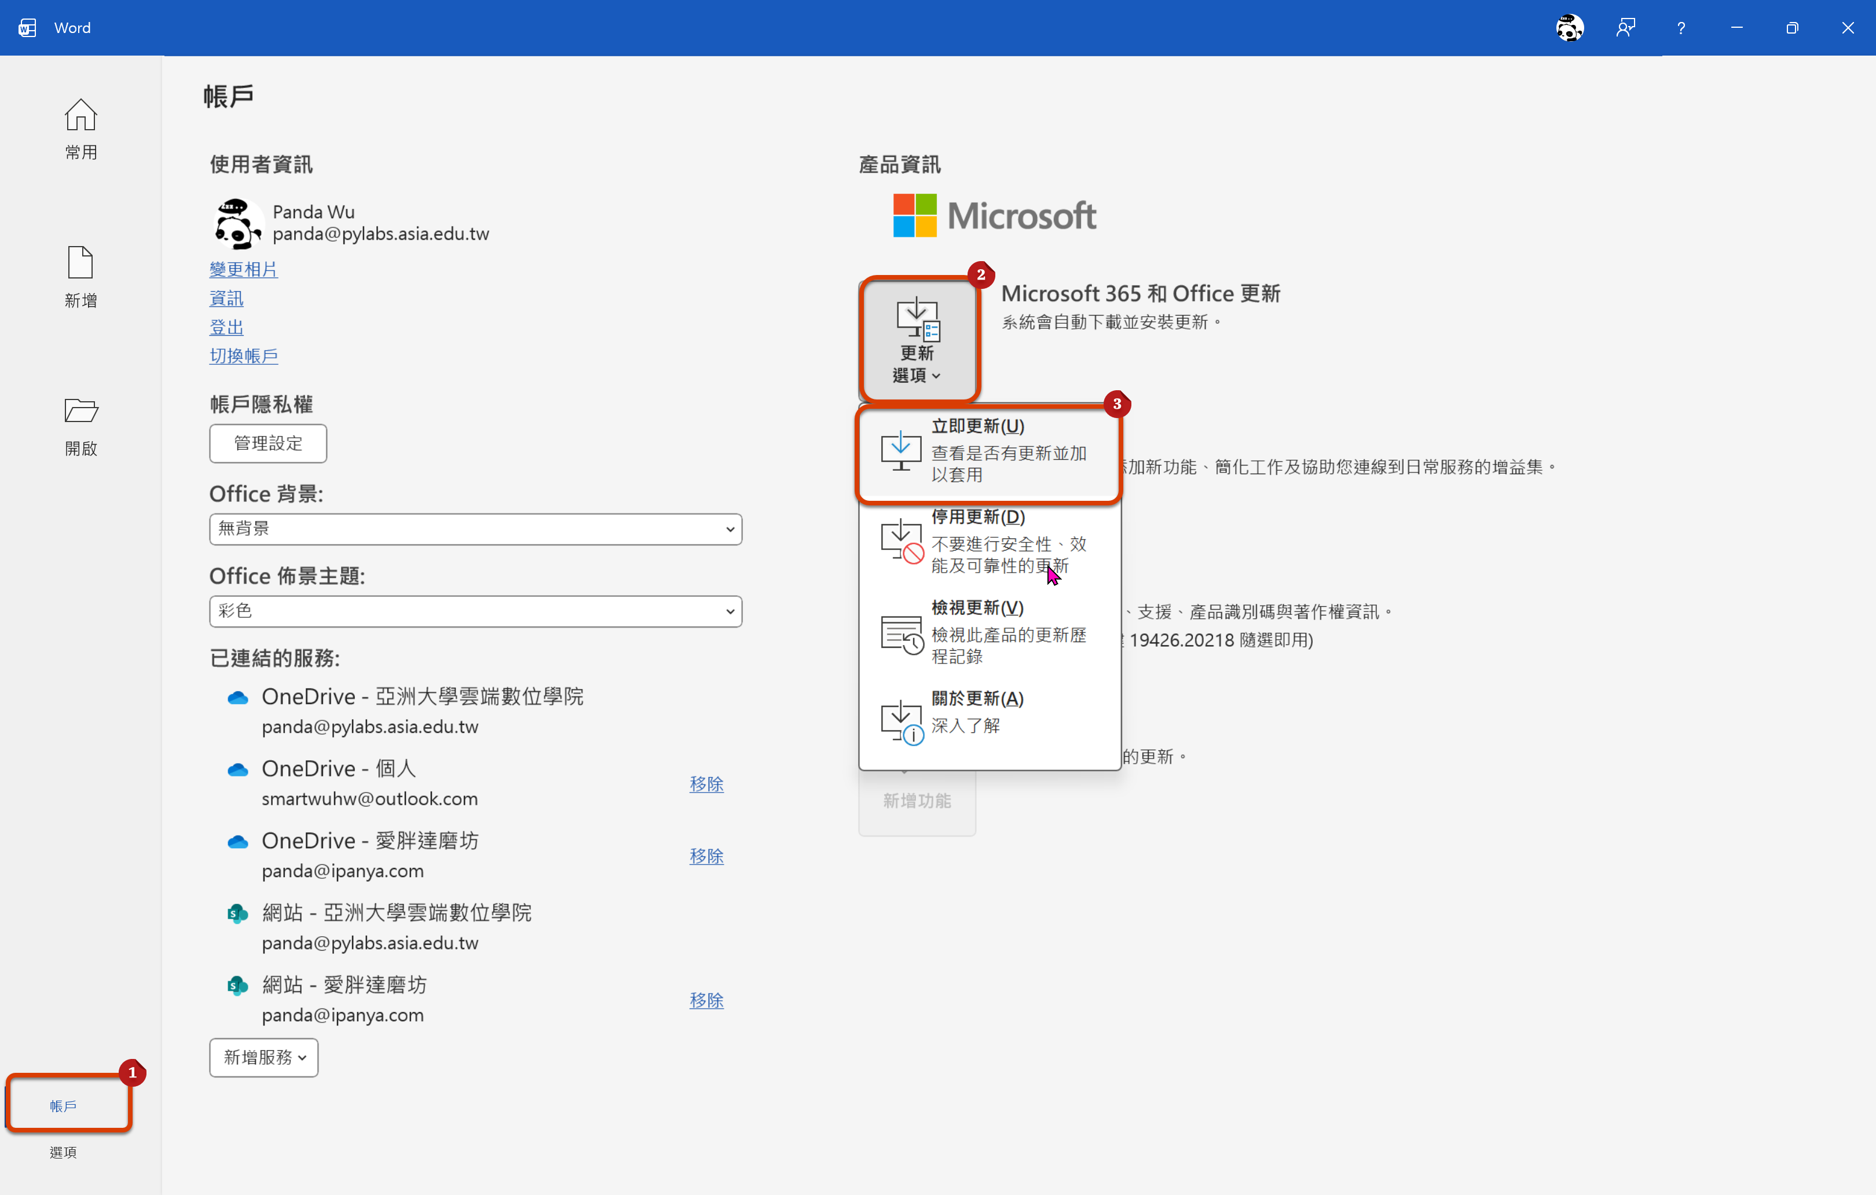Select 檢視更新 view updates menu item
Screen dimensions: 1876x1195
pyautogui.click(x=988, y=632)
